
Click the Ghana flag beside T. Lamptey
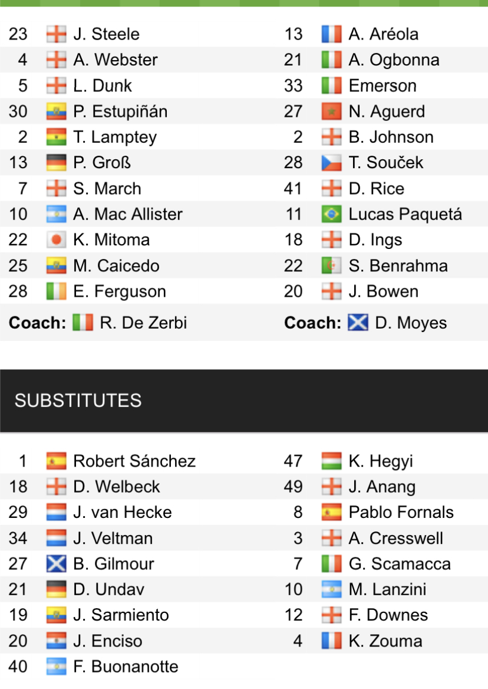coord(56,137)
